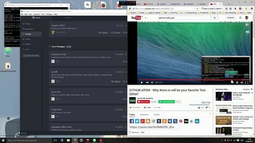Select Themes in Atom settings sidebar
255x143 pixels.
pos(27,39)
